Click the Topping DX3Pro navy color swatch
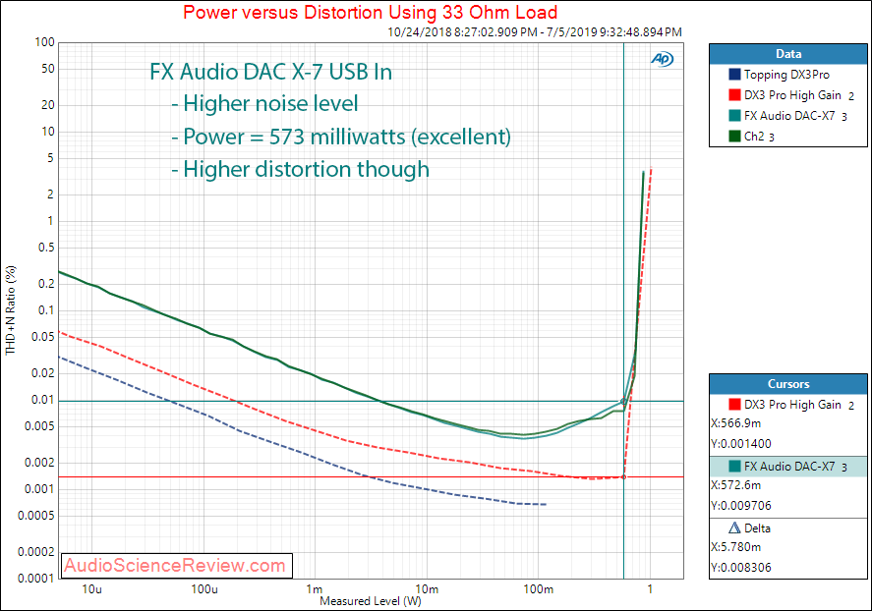Screen dimensions: 872x611 tap(734, 75)
